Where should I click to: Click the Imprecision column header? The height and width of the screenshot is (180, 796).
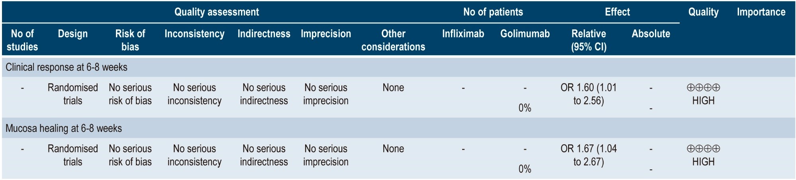pyautogui.click(x=325, y=34)
